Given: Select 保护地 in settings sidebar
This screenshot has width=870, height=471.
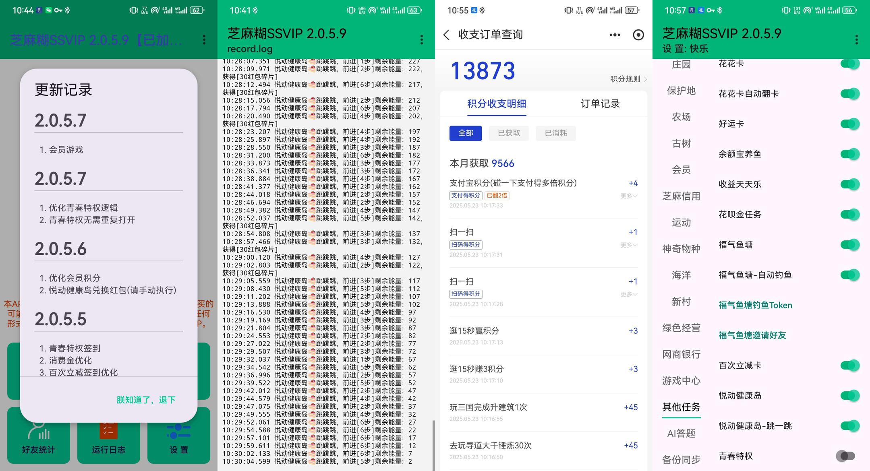Looking at the screenshot, I should [681, 91].
